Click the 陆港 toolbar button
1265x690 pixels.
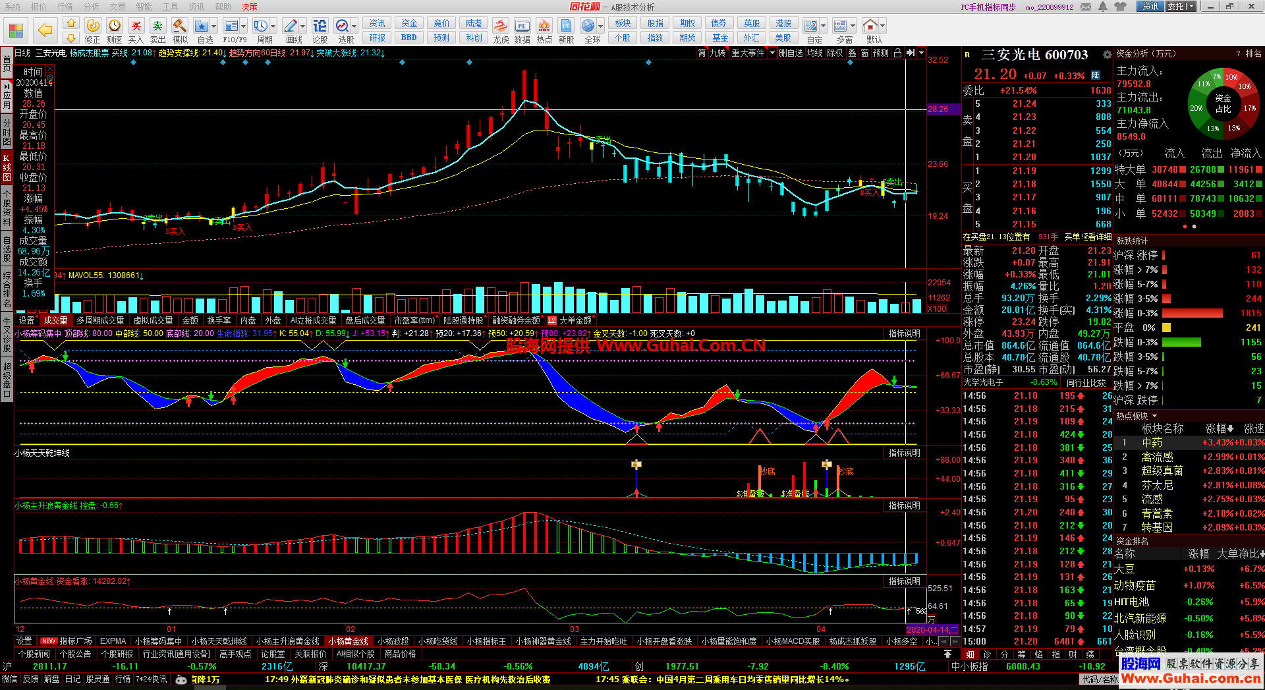[474, 24]
